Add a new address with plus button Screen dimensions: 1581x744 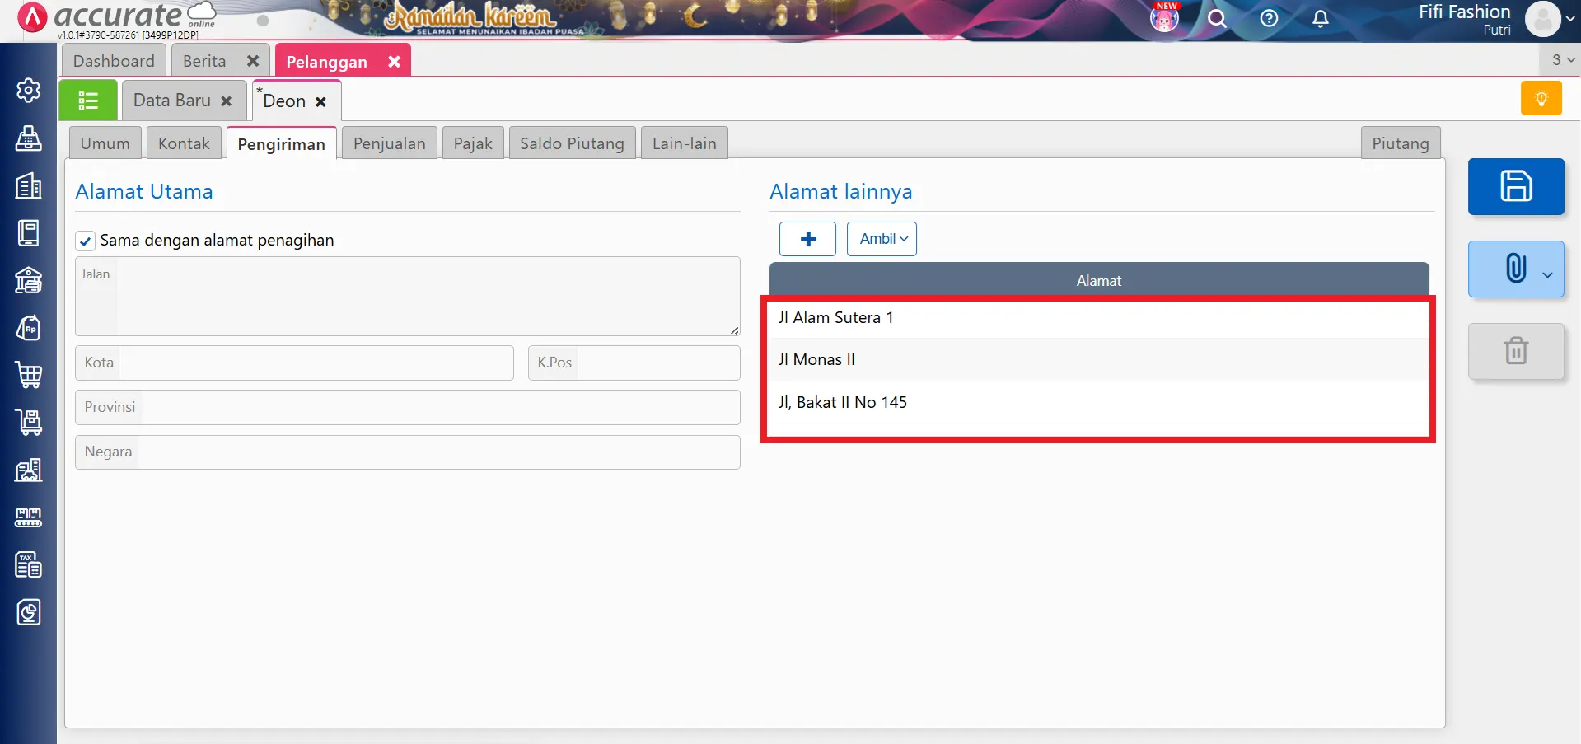(x=807, y=239)
